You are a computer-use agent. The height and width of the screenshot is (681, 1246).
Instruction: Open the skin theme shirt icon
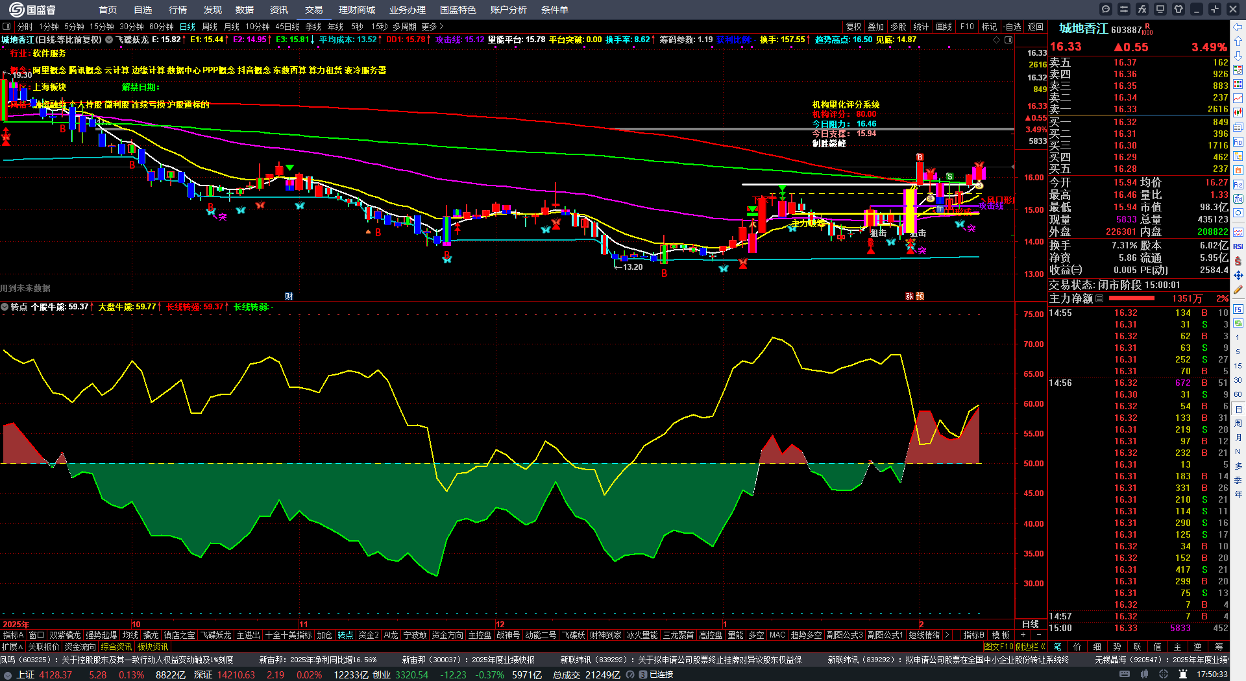click(x=1179, y=9)
